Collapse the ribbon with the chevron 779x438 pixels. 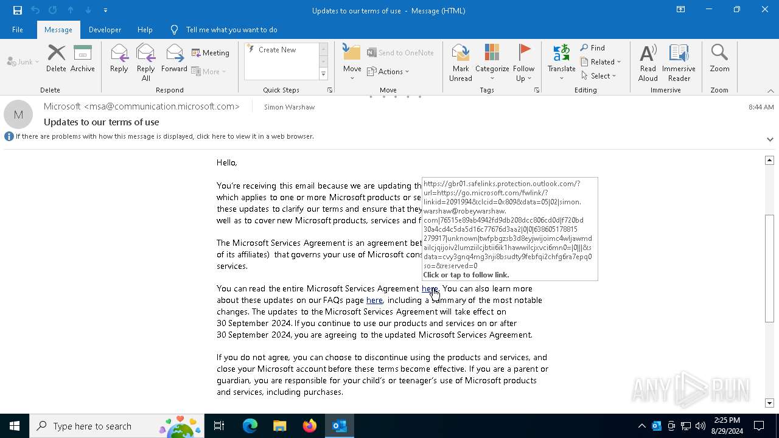pyautogui.click(x=770, y=91)
